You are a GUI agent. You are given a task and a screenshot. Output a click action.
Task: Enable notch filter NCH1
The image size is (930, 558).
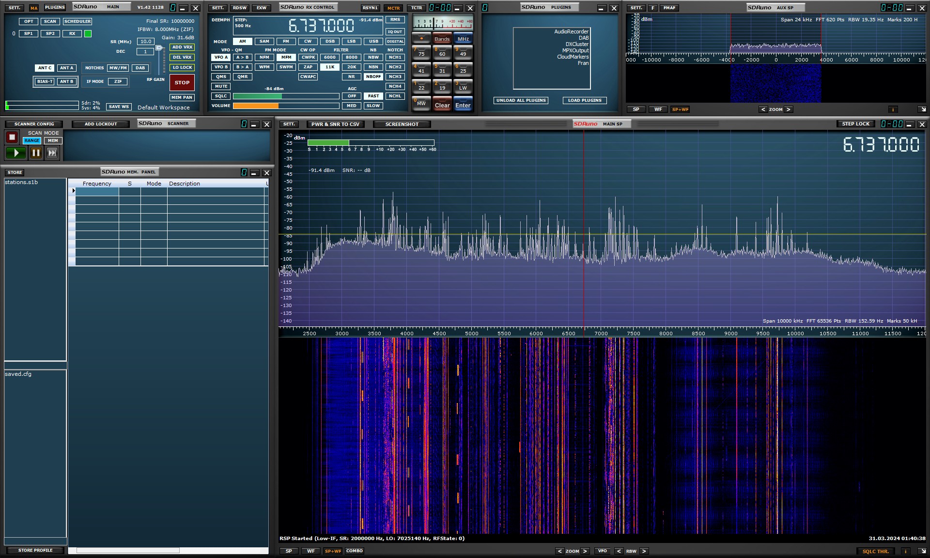[x=395, y=57]
